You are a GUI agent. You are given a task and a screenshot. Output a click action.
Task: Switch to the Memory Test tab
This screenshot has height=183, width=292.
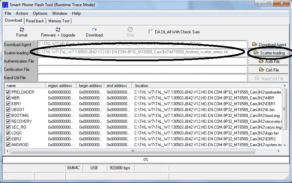tap(59, 21)
